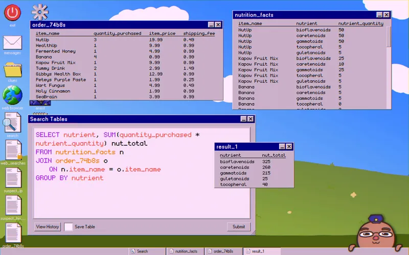Open the settings gear icon

click(40, 12)
